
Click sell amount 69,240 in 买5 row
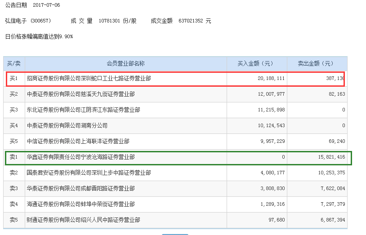[337, 141]
